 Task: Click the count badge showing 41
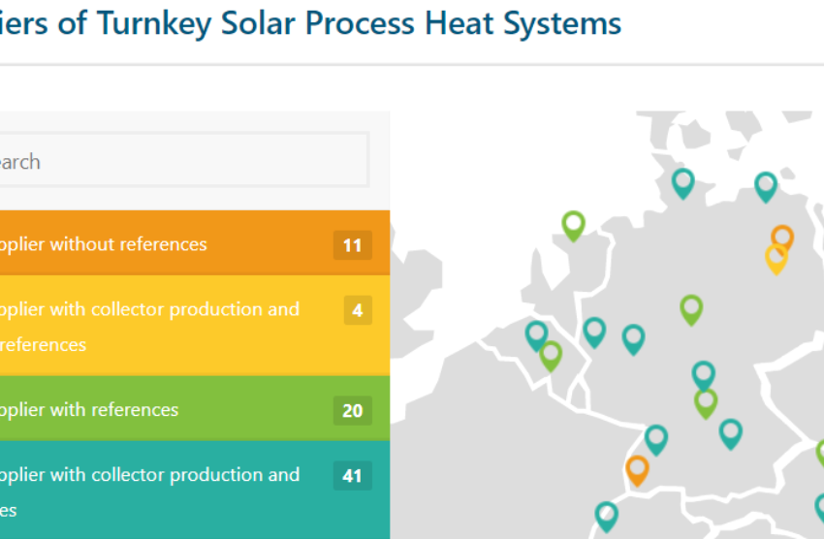click(353, 475)
